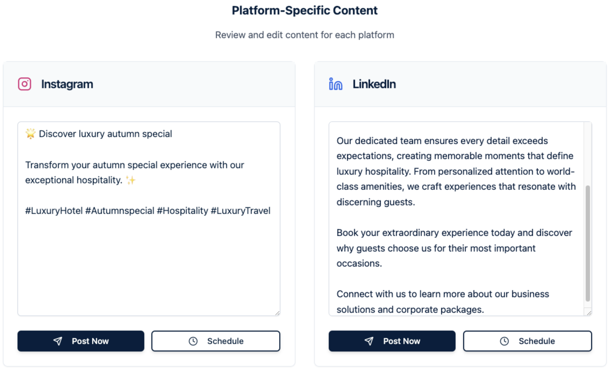
Task: Schedule the LinkedIn post
Action: pyautogui.click(x=527, y=341)
